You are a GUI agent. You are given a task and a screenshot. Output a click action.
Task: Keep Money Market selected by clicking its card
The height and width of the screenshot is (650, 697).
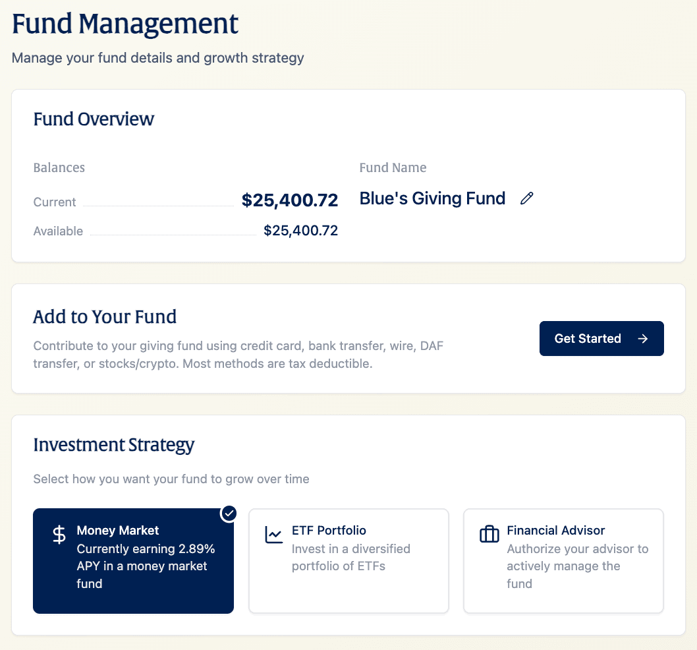click(x=133, y=560)
